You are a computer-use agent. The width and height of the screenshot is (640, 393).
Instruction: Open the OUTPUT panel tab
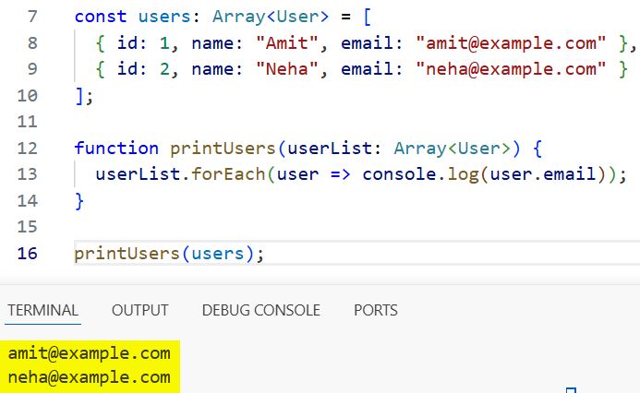(140, 310)
